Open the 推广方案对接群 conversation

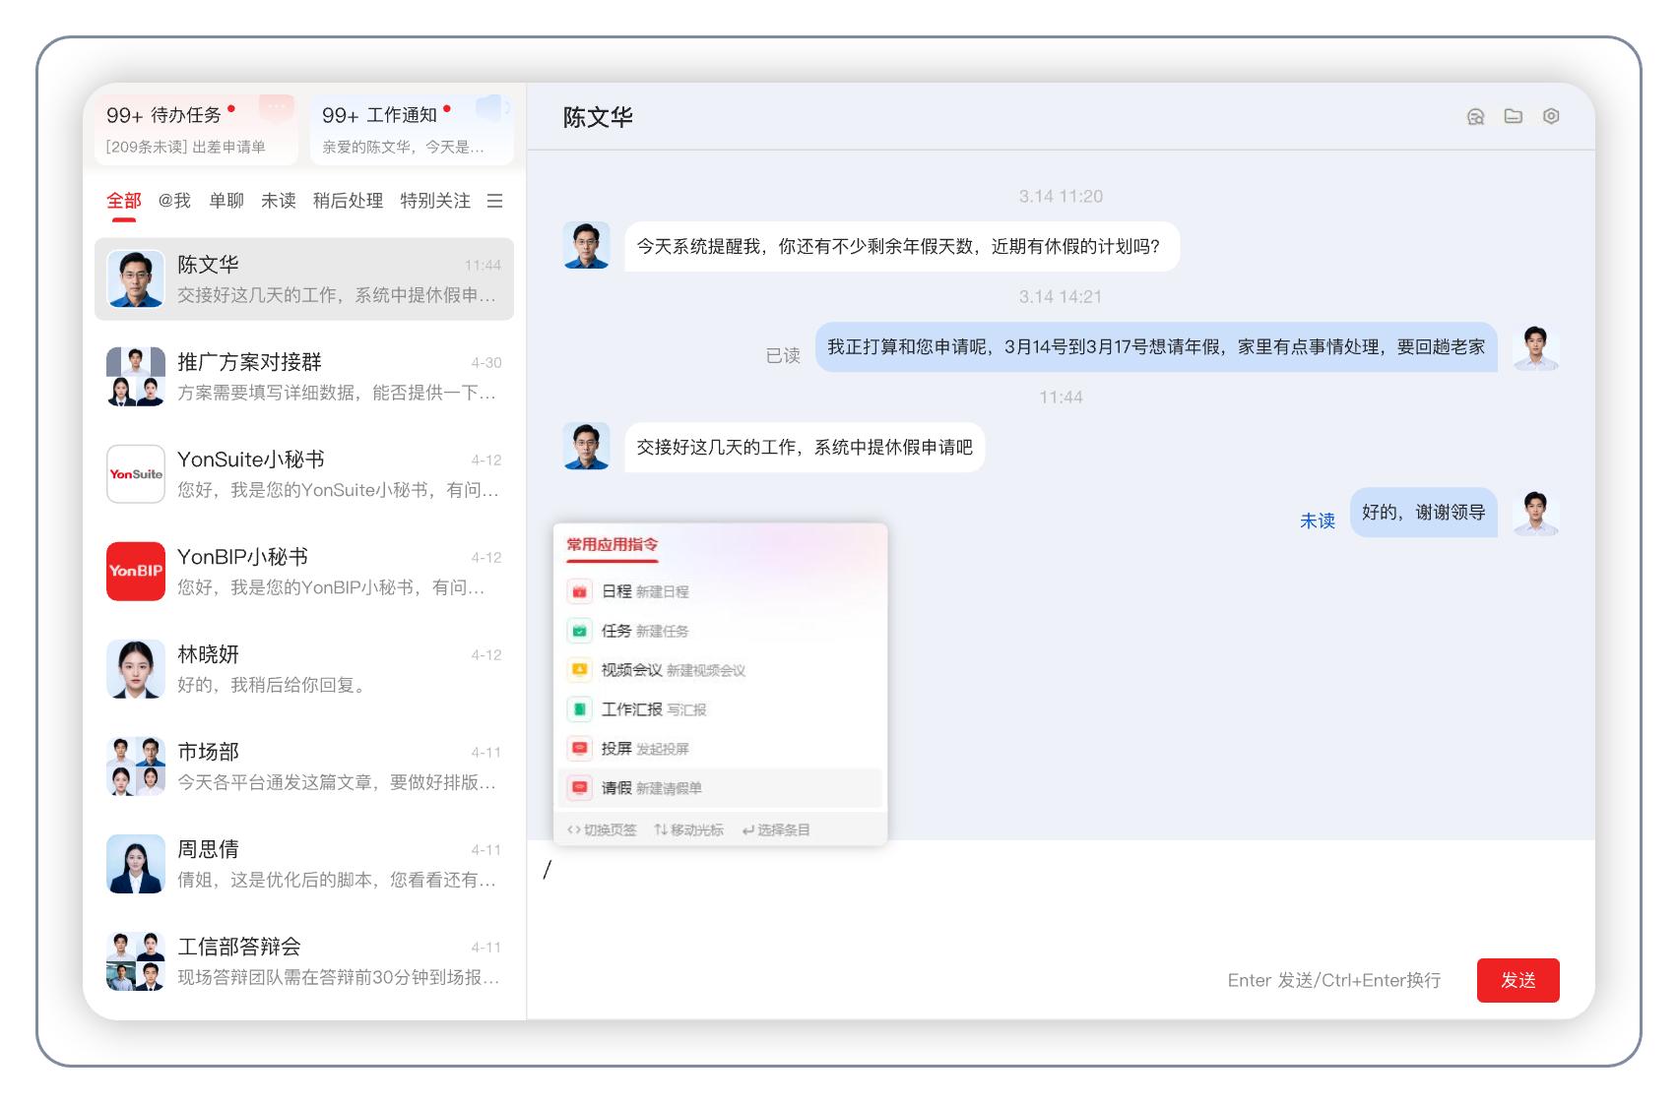pyautogui.click(x=304, y=377)
